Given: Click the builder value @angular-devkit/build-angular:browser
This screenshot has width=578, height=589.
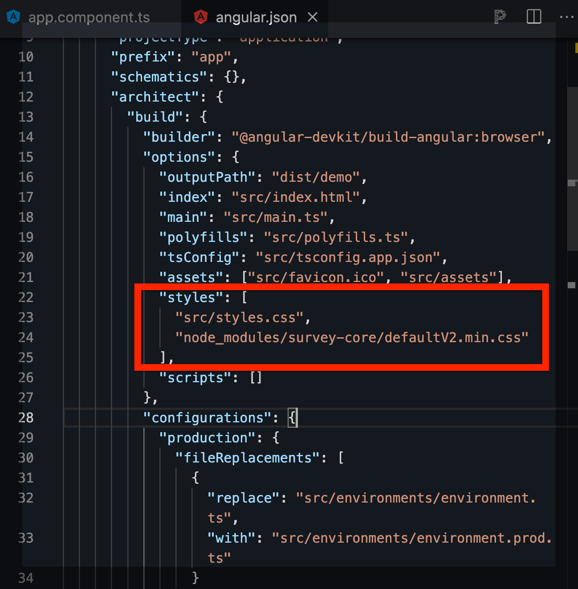Looking at the screenshot, I should pyautogui.click(x=390, y=137).
